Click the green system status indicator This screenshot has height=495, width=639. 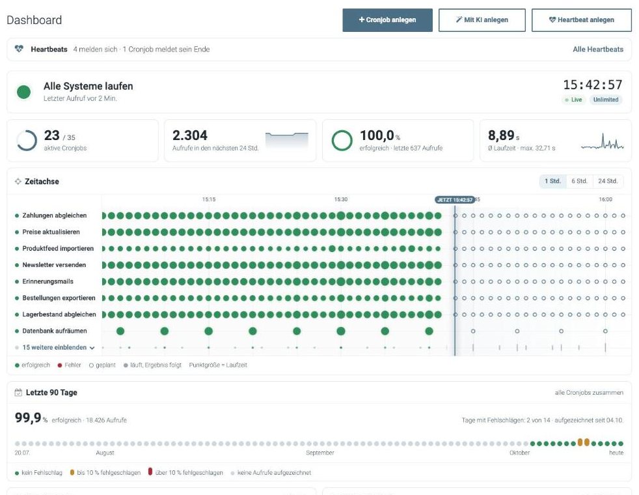(x=23, y=92)
